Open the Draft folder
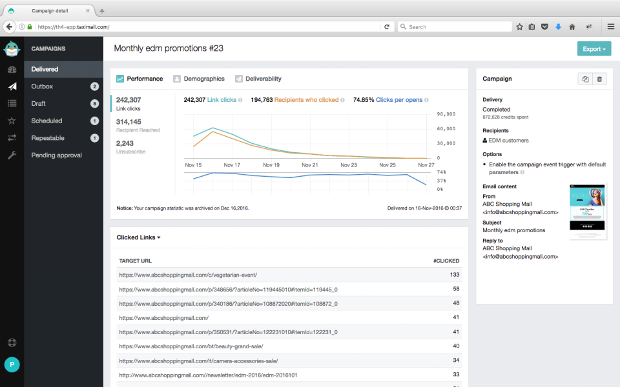This screenshot has height=387, width=620. pos(64,103)
